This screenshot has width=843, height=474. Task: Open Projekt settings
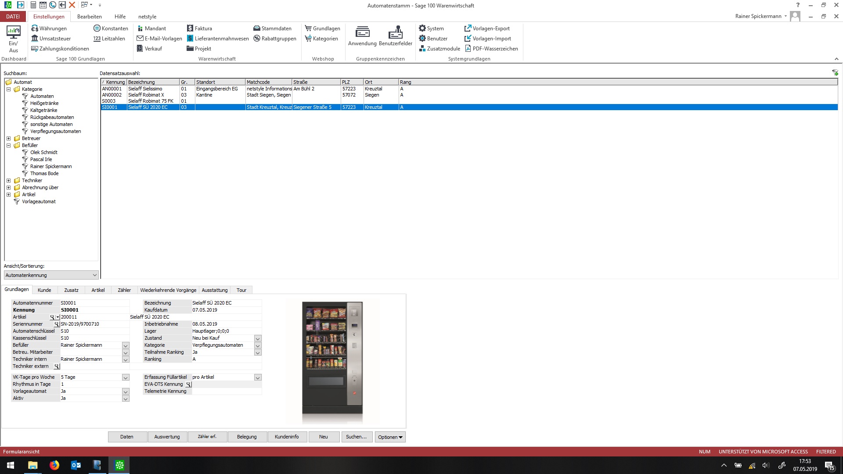point(199,49)
